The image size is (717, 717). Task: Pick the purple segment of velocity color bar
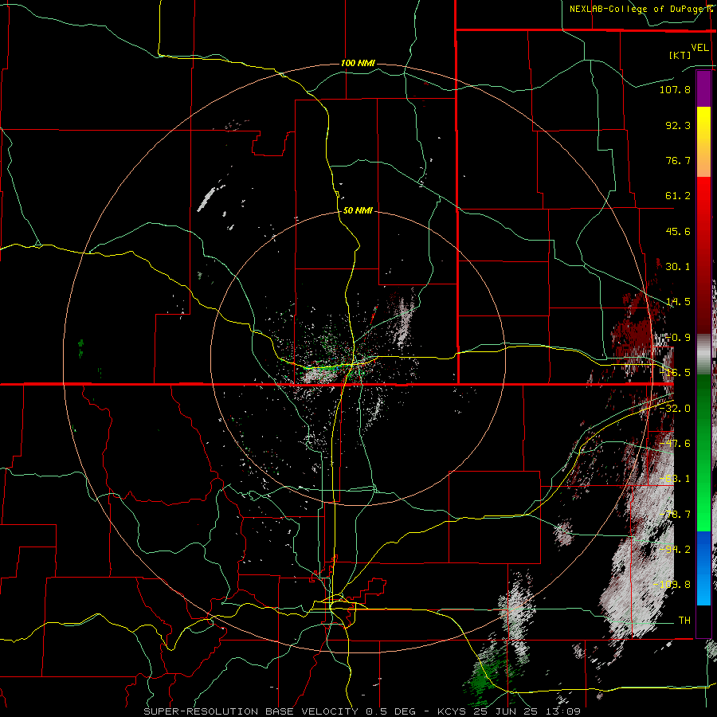[x=703, y=88]
